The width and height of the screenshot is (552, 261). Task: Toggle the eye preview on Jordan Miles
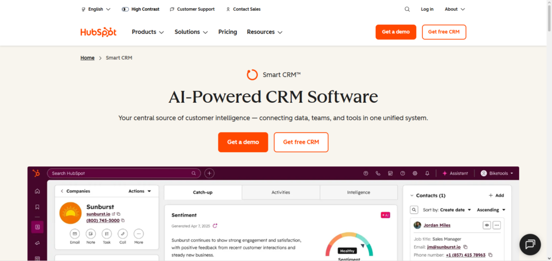[x=487, y=225]
